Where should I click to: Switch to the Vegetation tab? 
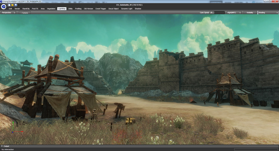pos(51,9)
